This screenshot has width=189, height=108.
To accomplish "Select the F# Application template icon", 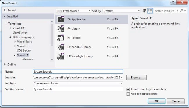I will pos(61,19).
